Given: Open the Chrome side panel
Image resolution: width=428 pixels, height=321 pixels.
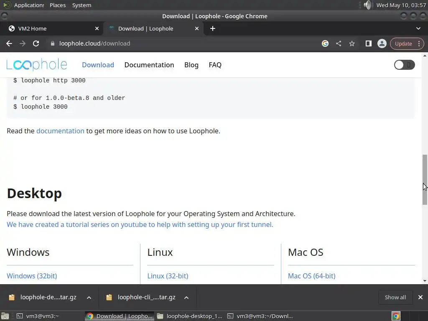Looking at the screenshot, I should coord(369,43).
